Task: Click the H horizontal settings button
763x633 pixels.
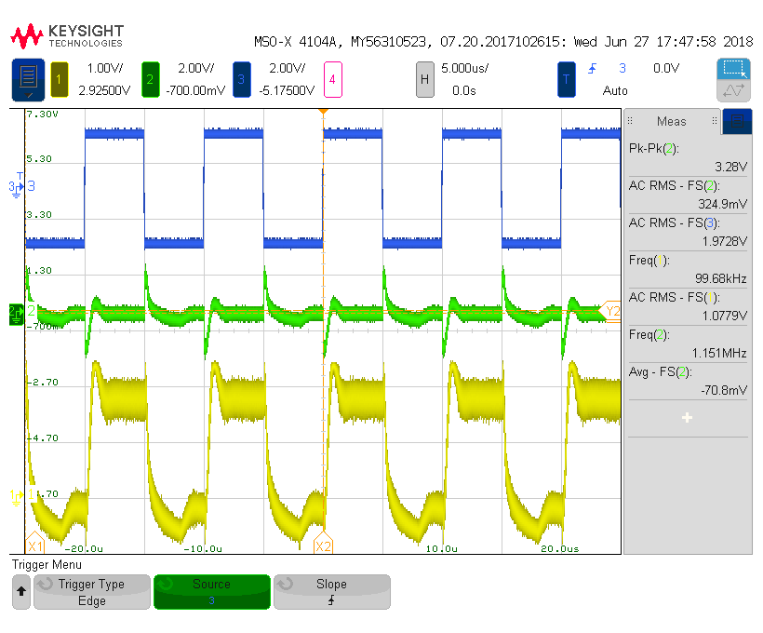Action: point(425,79)
